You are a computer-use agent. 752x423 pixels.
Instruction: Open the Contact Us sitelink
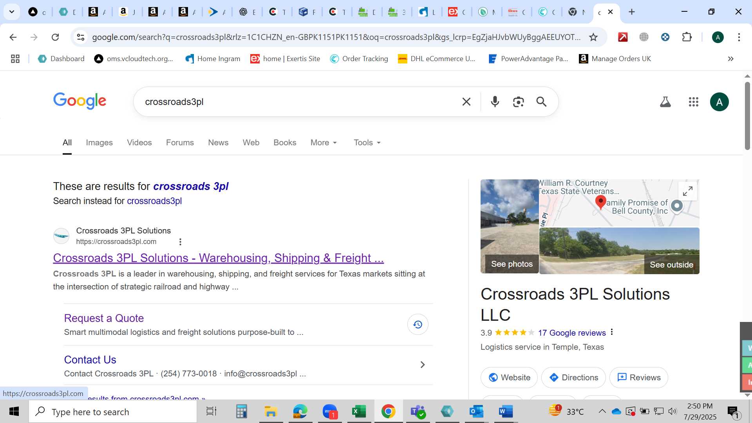[x=90, y=360]
